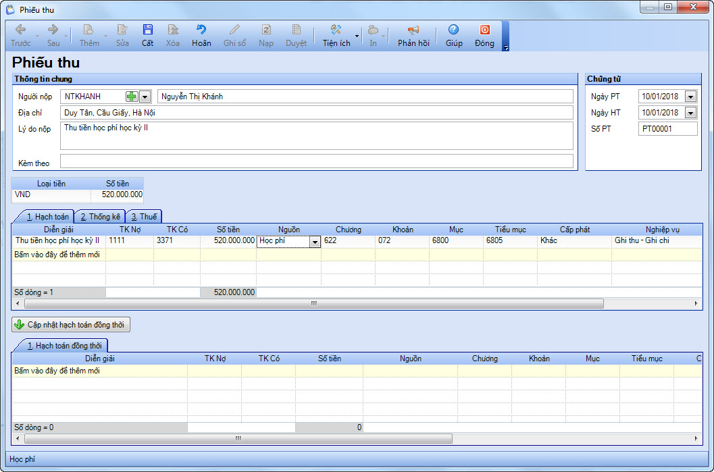This screenshot has height=472, width=714.
Task: Open the Ngày PT date dropdown
Action: click(691, 97)
